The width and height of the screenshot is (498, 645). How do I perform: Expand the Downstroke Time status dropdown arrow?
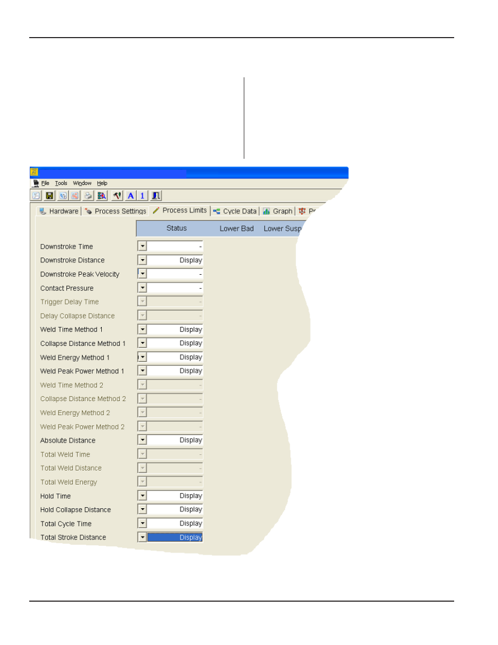point(142,246)
